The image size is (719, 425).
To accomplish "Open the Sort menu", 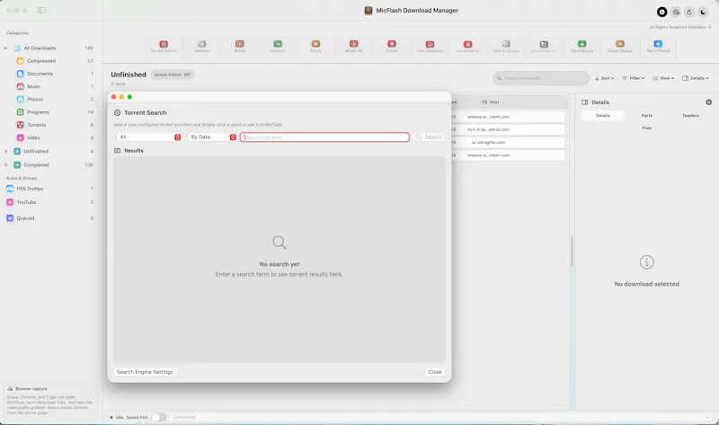I will pyautogui.click(x=604, y=78).
